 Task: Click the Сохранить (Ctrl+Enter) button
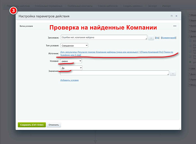[x=32, y=125]
